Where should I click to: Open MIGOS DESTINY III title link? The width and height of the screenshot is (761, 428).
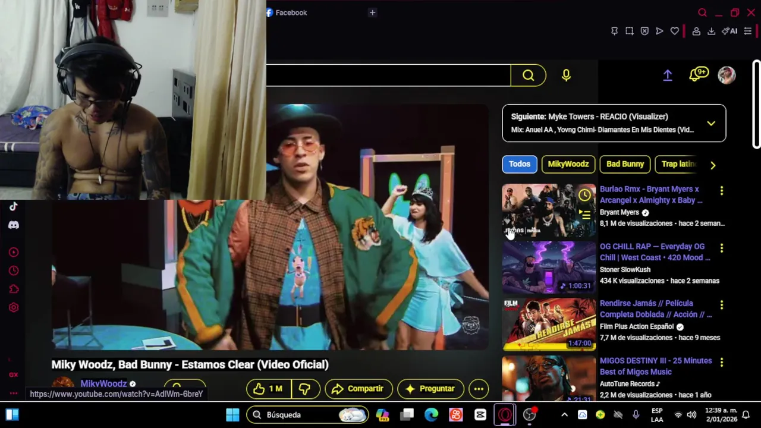pyautogui.click(x=656, y=366)
